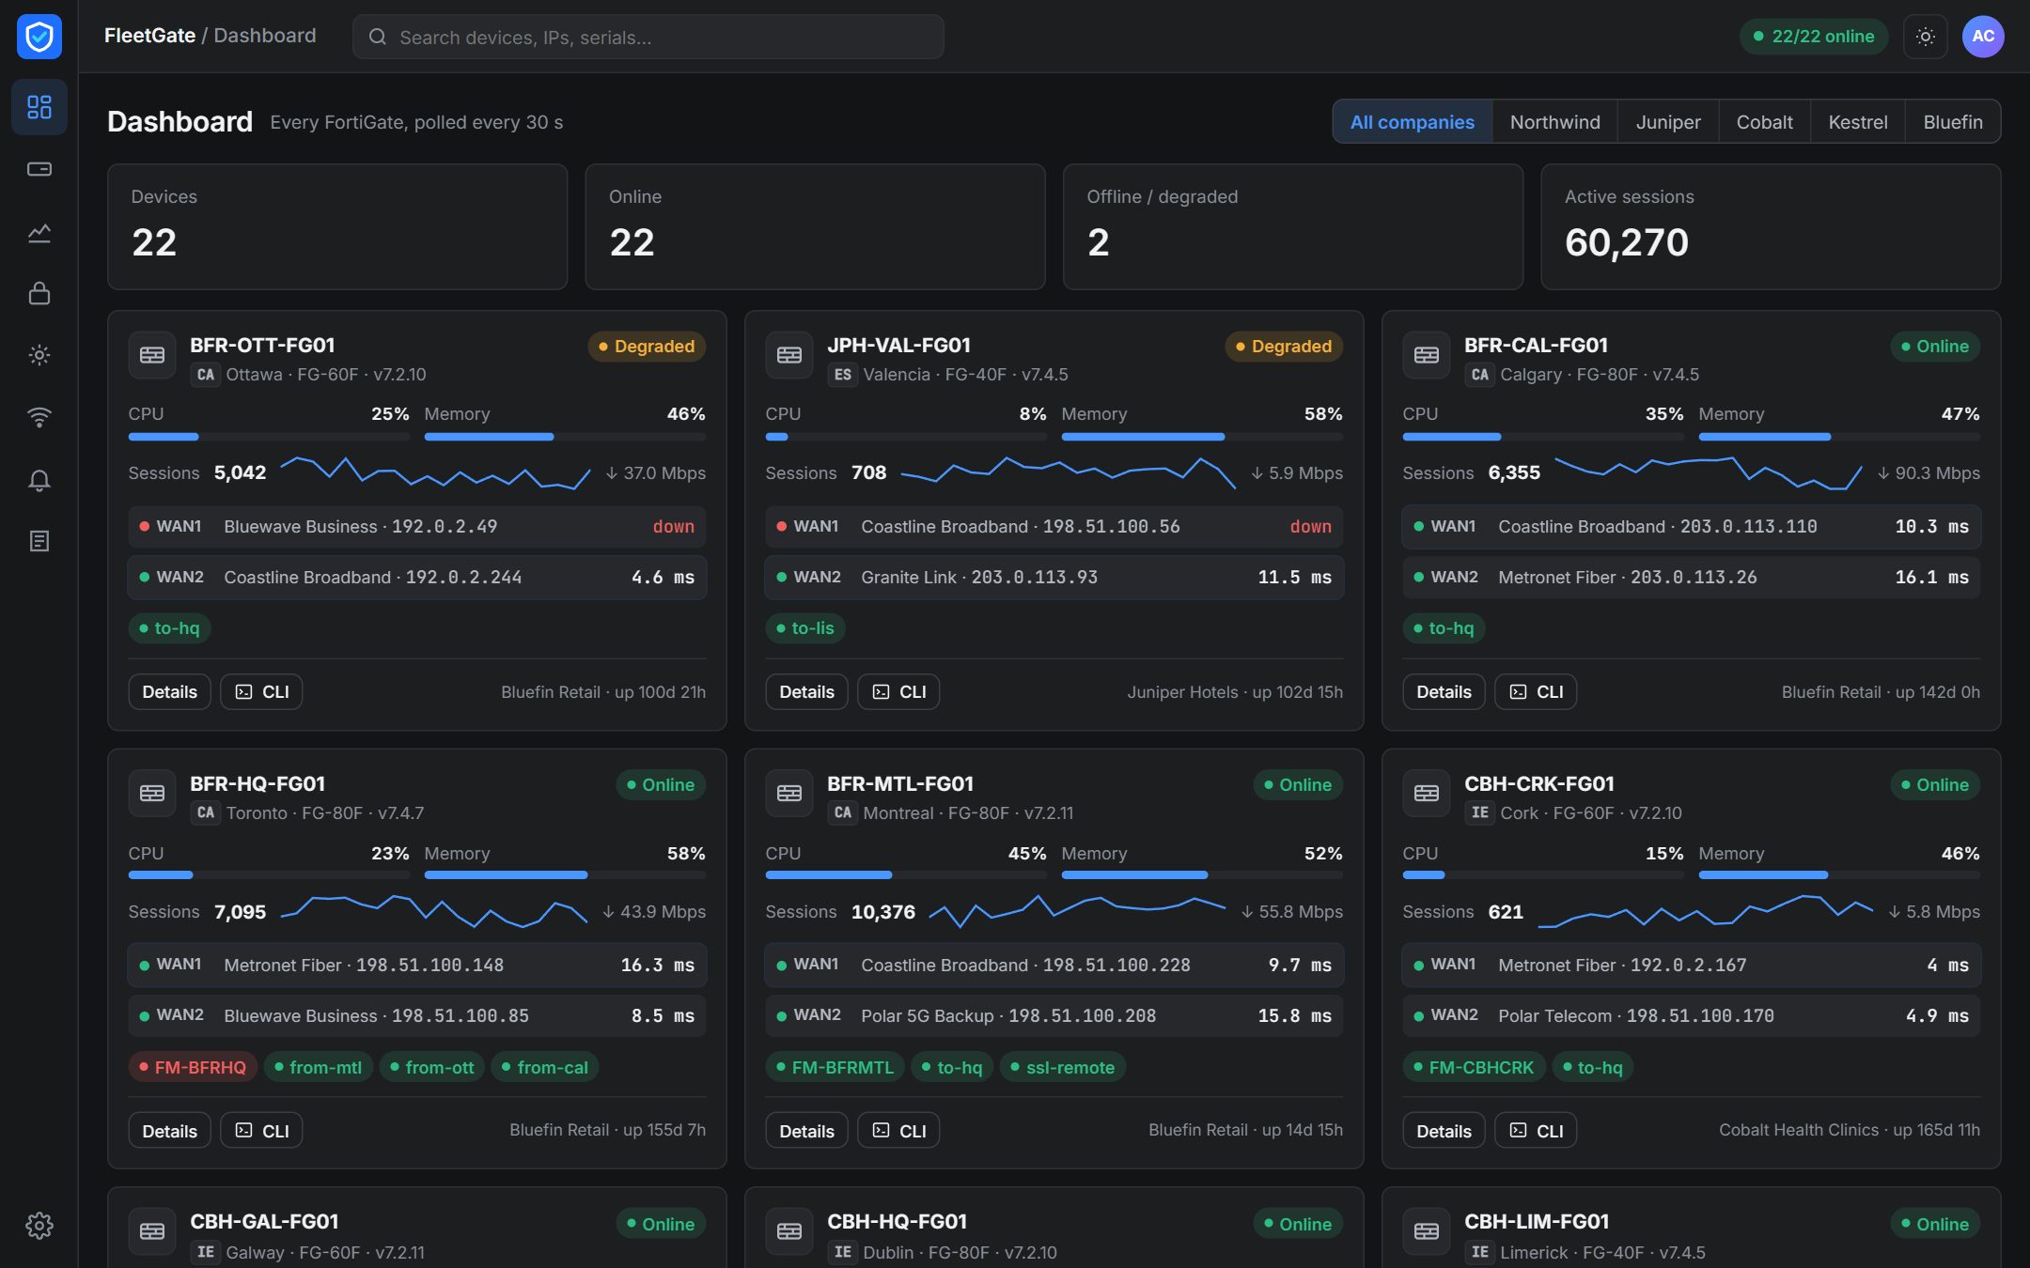This screenshot has height=1268, width=2030.
Task: Select the All companies tab
Action: point(1412,122)
